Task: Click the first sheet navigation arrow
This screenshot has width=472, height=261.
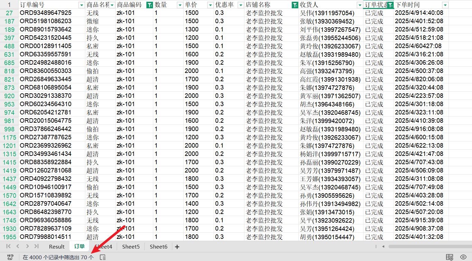Action: pos(8,246)
